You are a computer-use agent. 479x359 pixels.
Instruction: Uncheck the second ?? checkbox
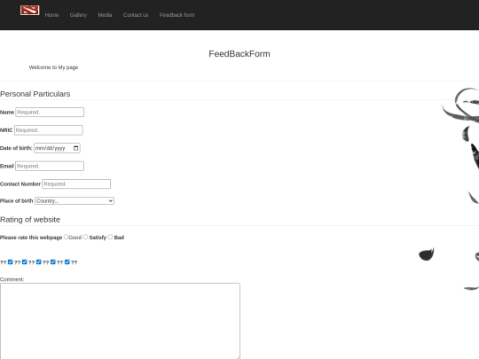25,261
